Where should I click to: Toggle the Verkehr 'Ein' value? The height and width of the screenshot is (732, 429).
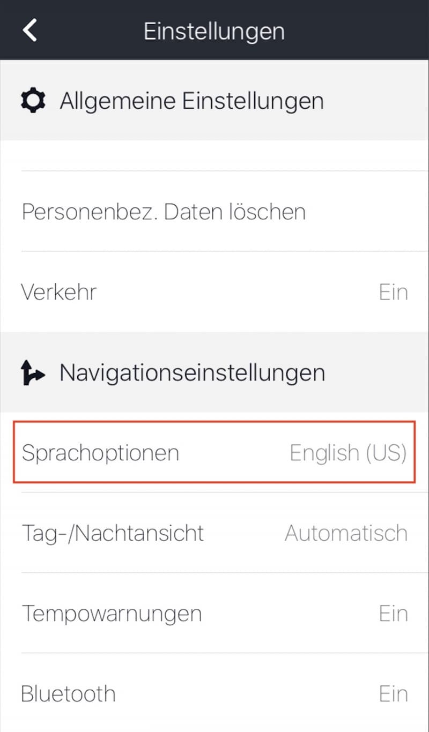pyautogui.click(x=394, y=292)
